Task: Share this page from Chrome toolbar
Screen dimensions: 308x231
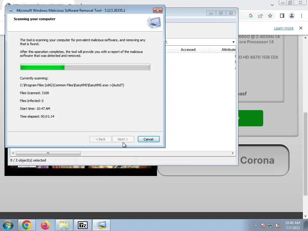Action: 260,16
